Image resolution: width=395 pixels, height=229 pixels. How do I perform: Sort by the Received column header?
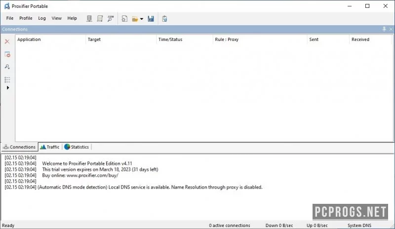pos(370,39)
